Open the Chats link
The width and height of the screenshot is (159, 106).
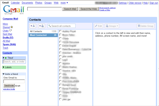pyautogui.click(x=6, y=31)
